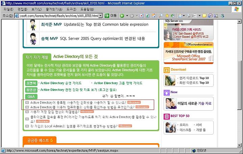Screen dimensions: 243x154
Task: Click the yellow note Discuss icon
Action: pos(204,16)
